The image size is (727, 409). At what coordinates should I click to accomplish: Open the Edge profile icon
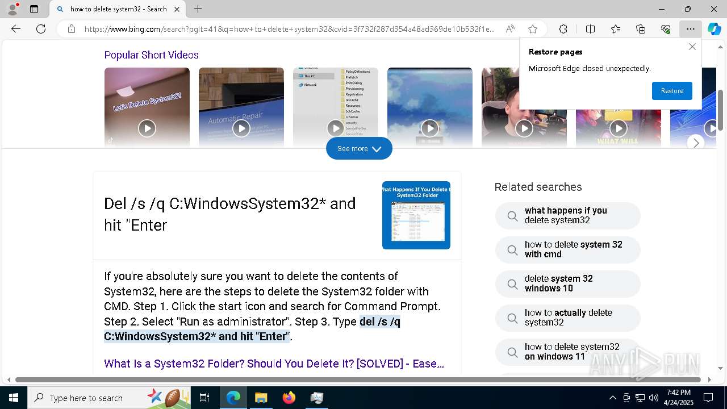[x=12, y=9]
